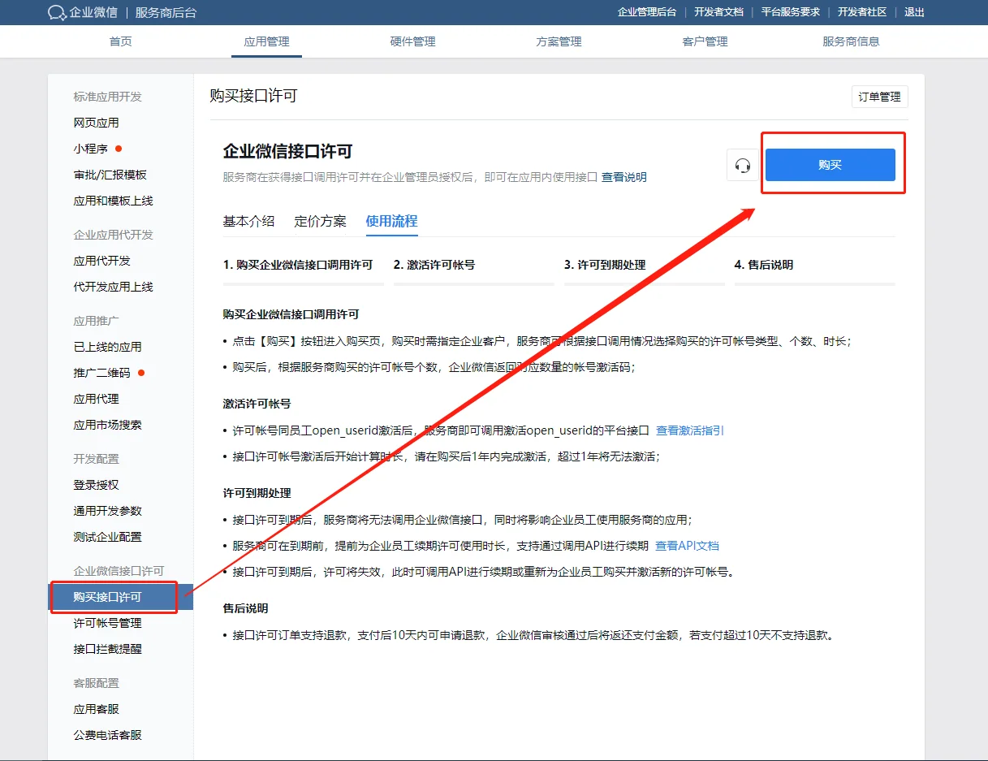Open 应用和模板上线 in sidebar
This screenshot has height=761, width=988.
click(x=113, y=201)
